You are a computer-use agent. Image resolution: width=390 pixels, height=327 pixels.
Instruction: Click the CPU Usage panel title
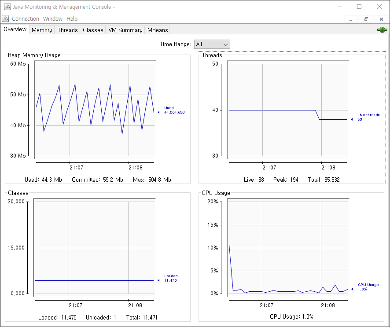(216, 193)
